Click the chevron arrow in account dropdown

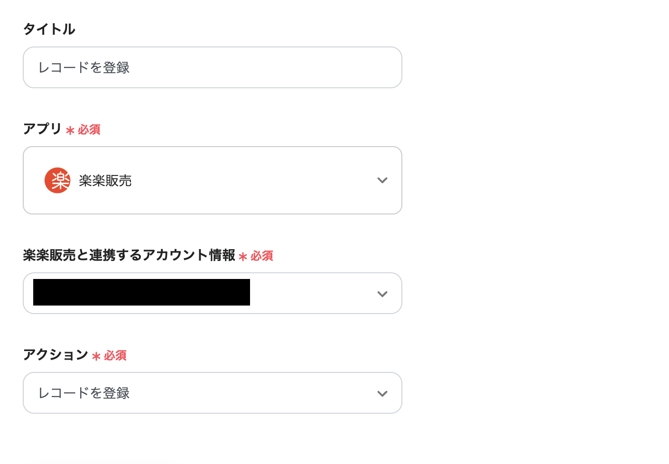(382, 294)
